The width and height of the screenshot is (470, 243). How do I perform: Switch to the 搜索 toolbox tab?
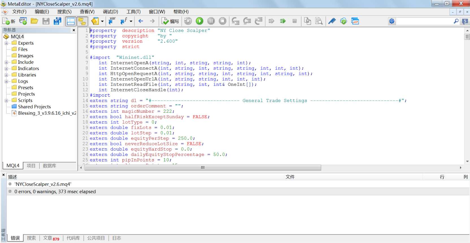click(31, 238)
